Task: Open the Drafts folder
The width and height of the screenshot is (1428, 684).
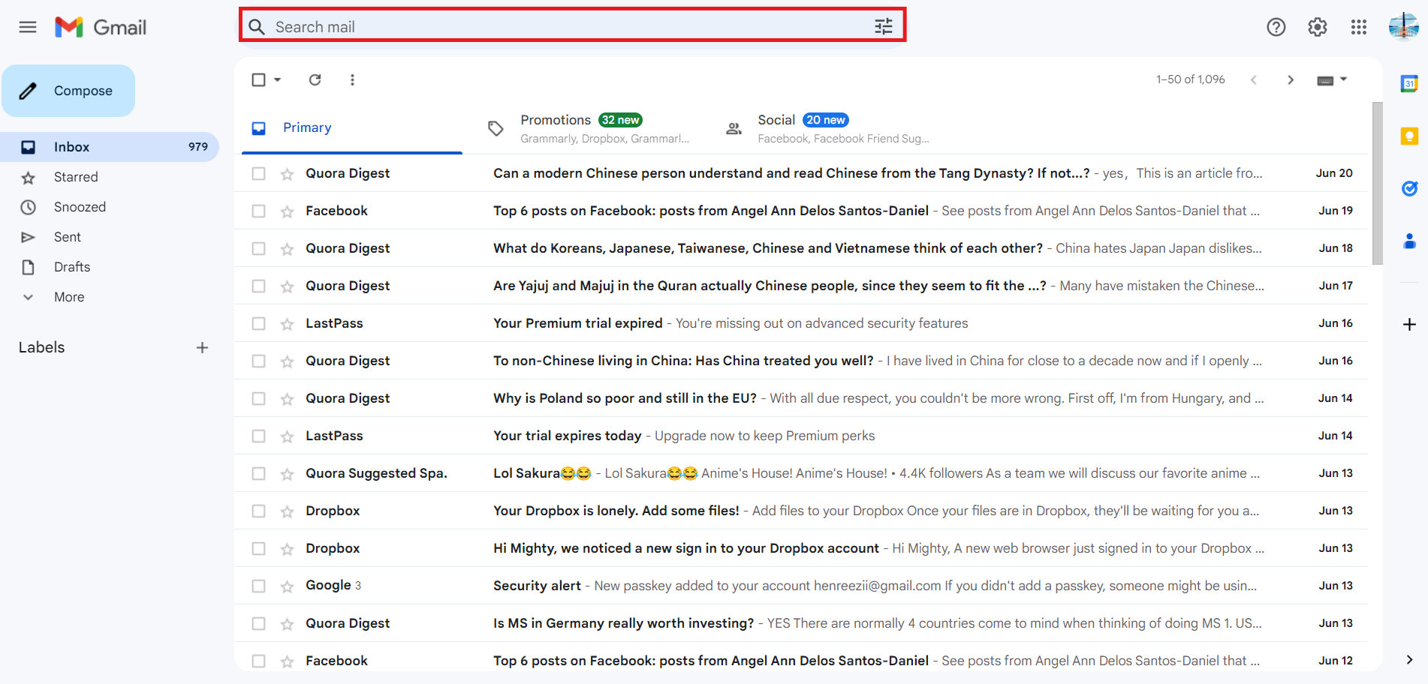Action: 110,267
